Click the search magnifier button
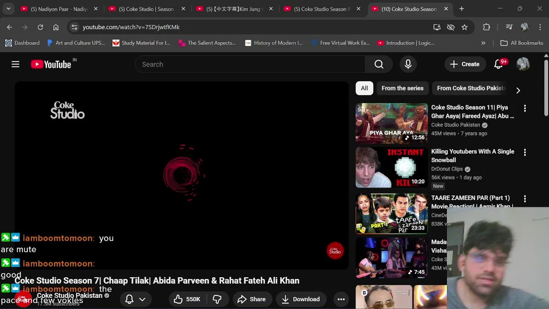The width and height of the screenshot is (549, 309). [x=379, y=64]
